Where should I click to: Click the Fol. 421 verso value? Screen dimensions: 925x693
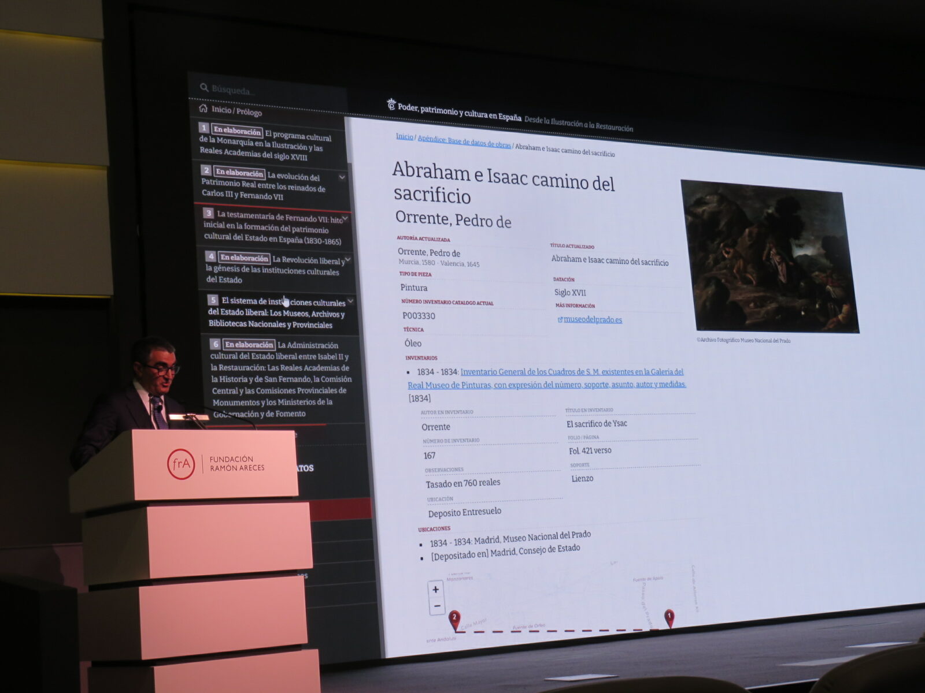coord(590,450)
